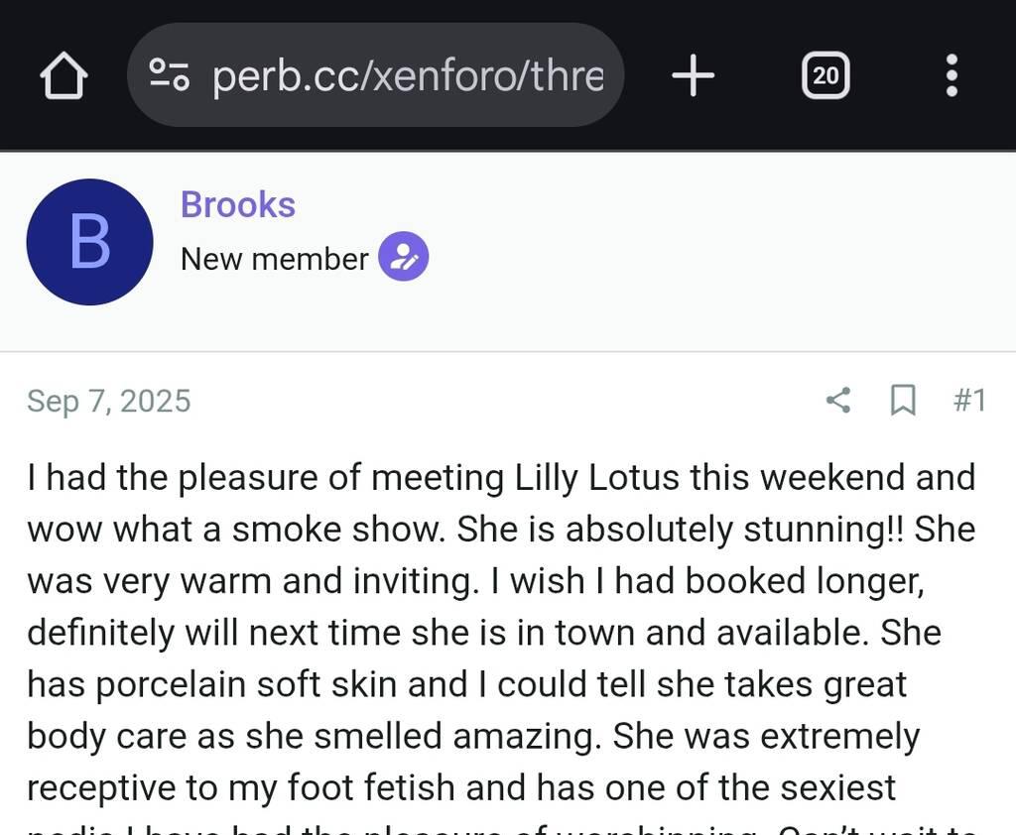Tap the blue B avatar circle
Viewport: 1016px width, 835px height.
[x=89, y=242]
